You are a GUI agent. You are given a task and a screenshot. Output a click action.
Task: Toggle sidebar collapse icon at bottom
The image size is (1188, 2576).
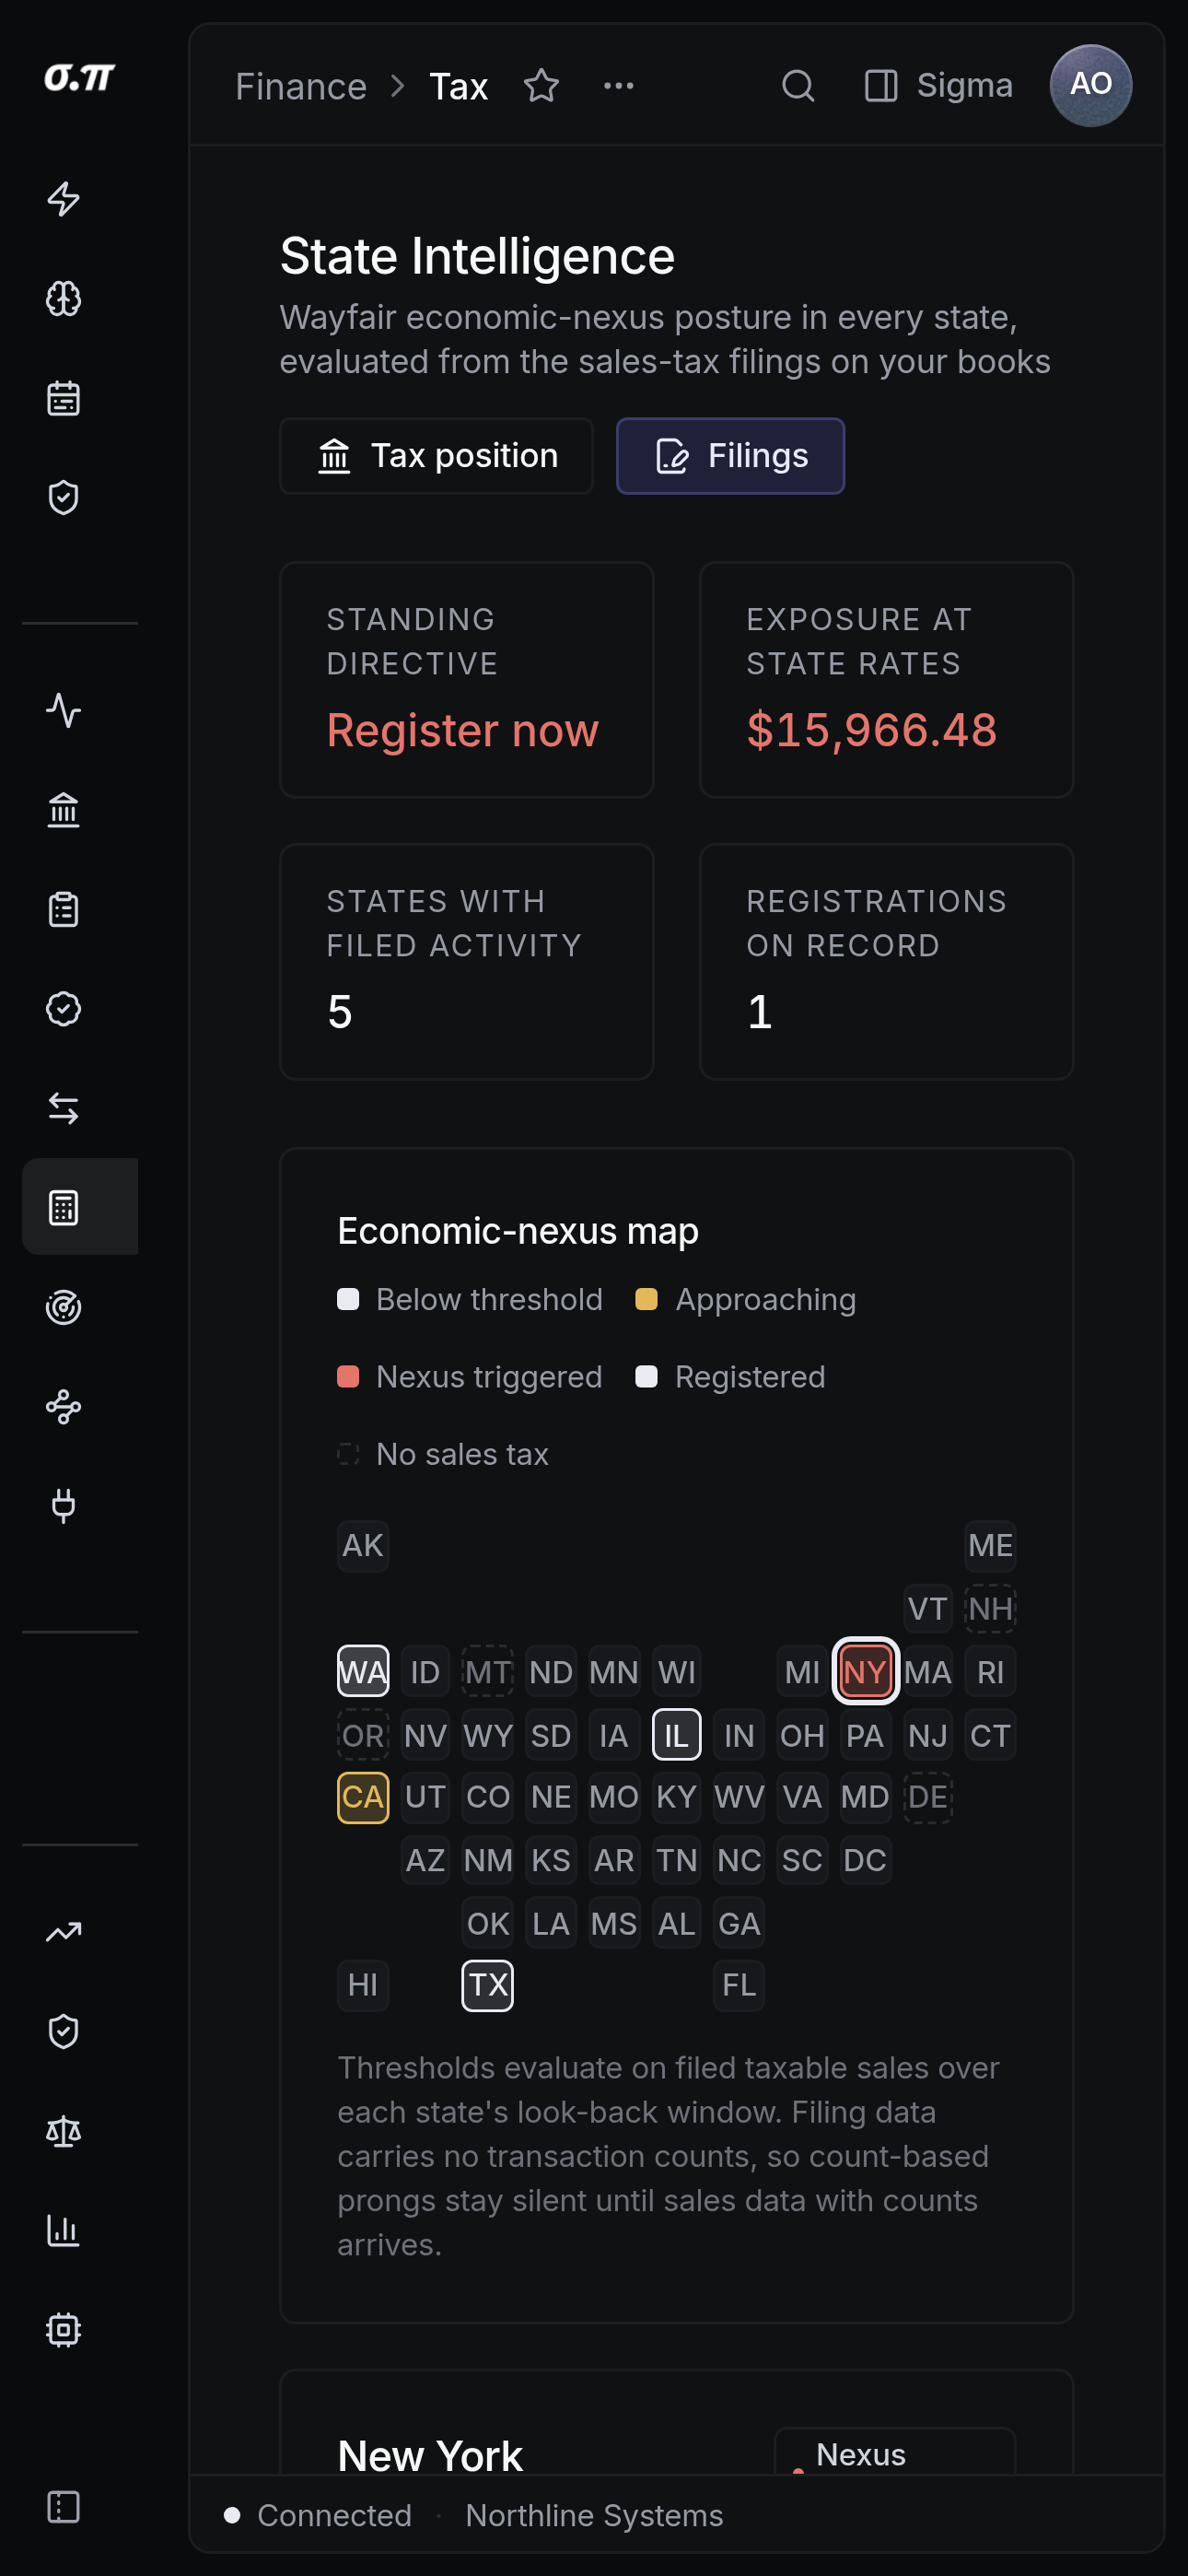pos(64,2506)
